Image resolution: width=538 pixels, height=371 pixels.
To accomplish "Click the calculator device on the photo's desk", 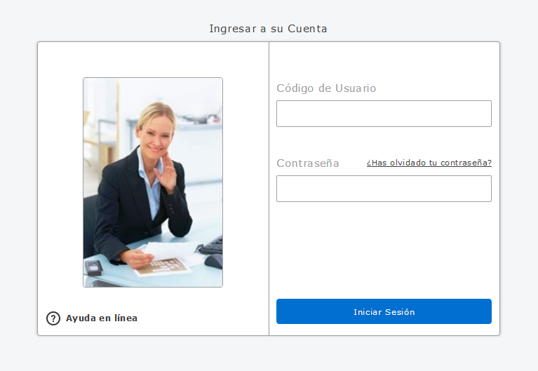I will (x=93, y=267).
